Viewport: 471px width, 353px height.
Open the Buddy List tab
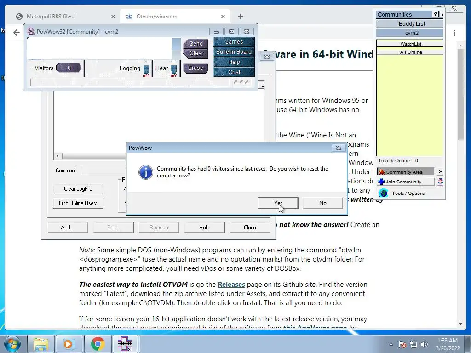click(x=409, y=24)
